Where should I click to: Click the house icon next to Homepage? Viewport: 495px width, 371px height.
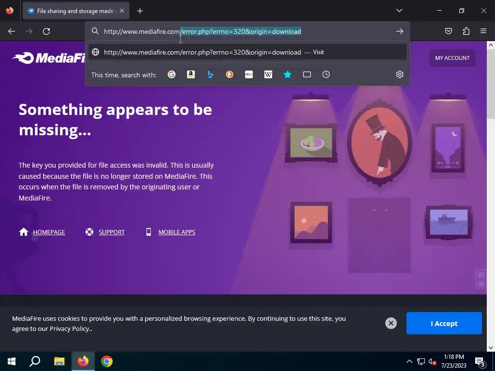pyautogui.click(x=24, y=232)
